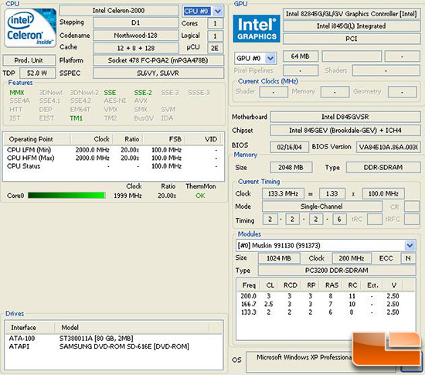Click the Intel 845GEV chipset field

click(x=345, y=131)
